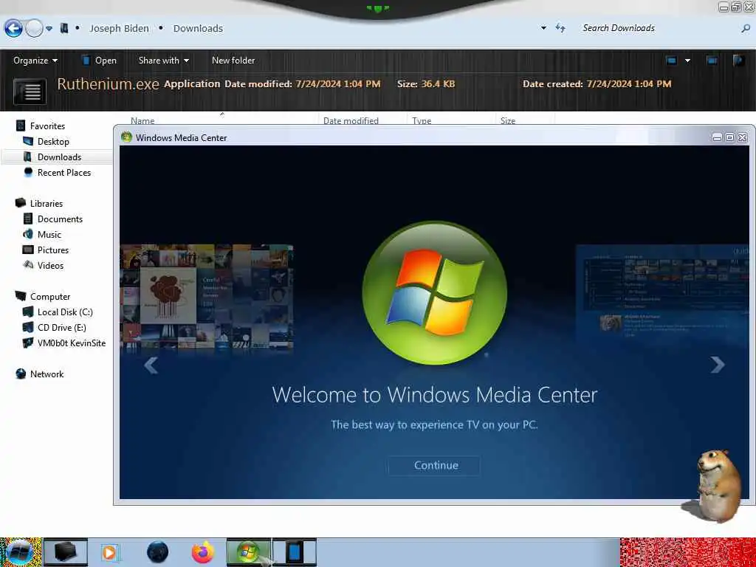The image size is (756, 567).
Task: Open the Organize menu
Action: pyautogui.click(x=35, y=61)
